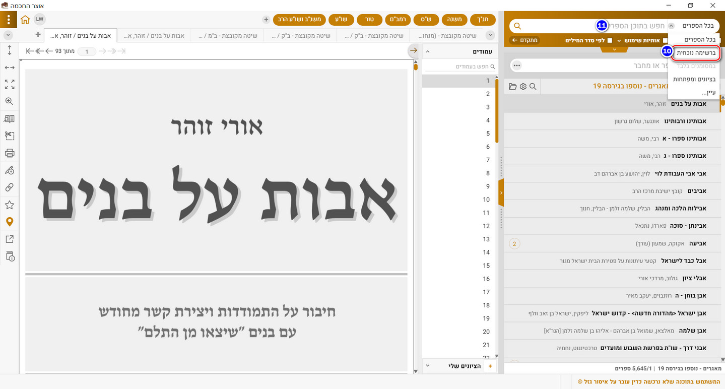
Task: Toggle the 'אותיות שימוש' checkbox
Action: [x=666, y=40]
